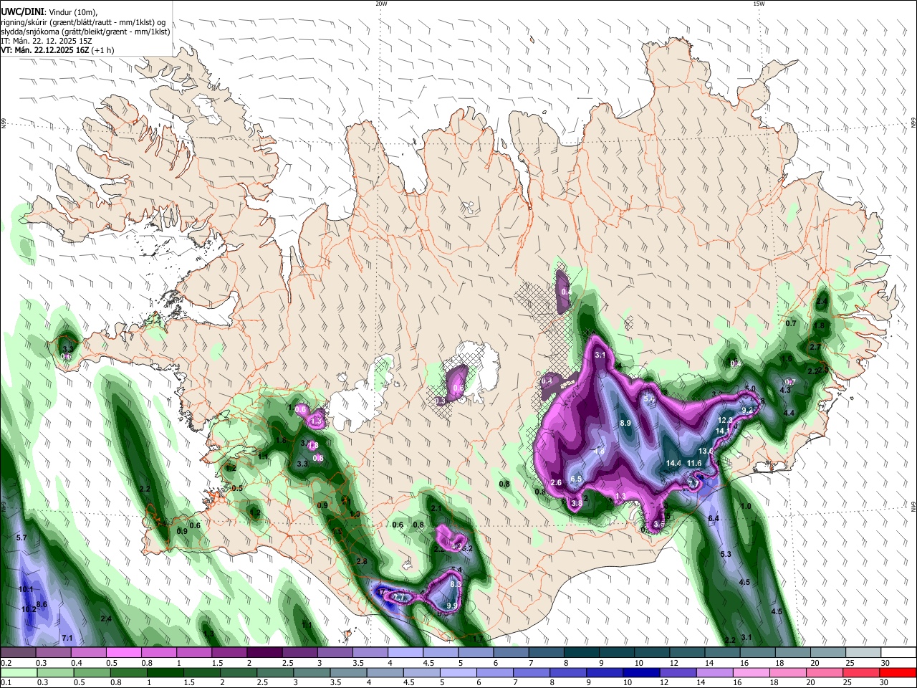Select rain scale swatch between 25 and 30
Screen dimensions: 917x688
click(862, 672)
